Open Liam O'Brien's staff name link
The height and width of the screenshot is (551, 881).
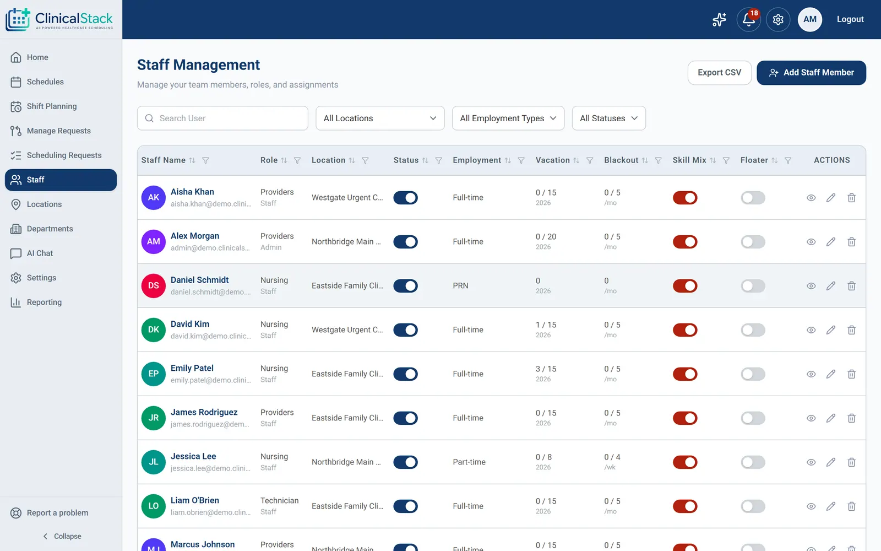pos(195,500)
